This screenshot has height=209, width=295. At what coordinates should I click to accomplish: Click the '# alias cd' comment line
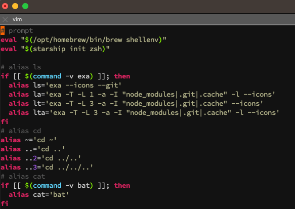coord(21,131)
